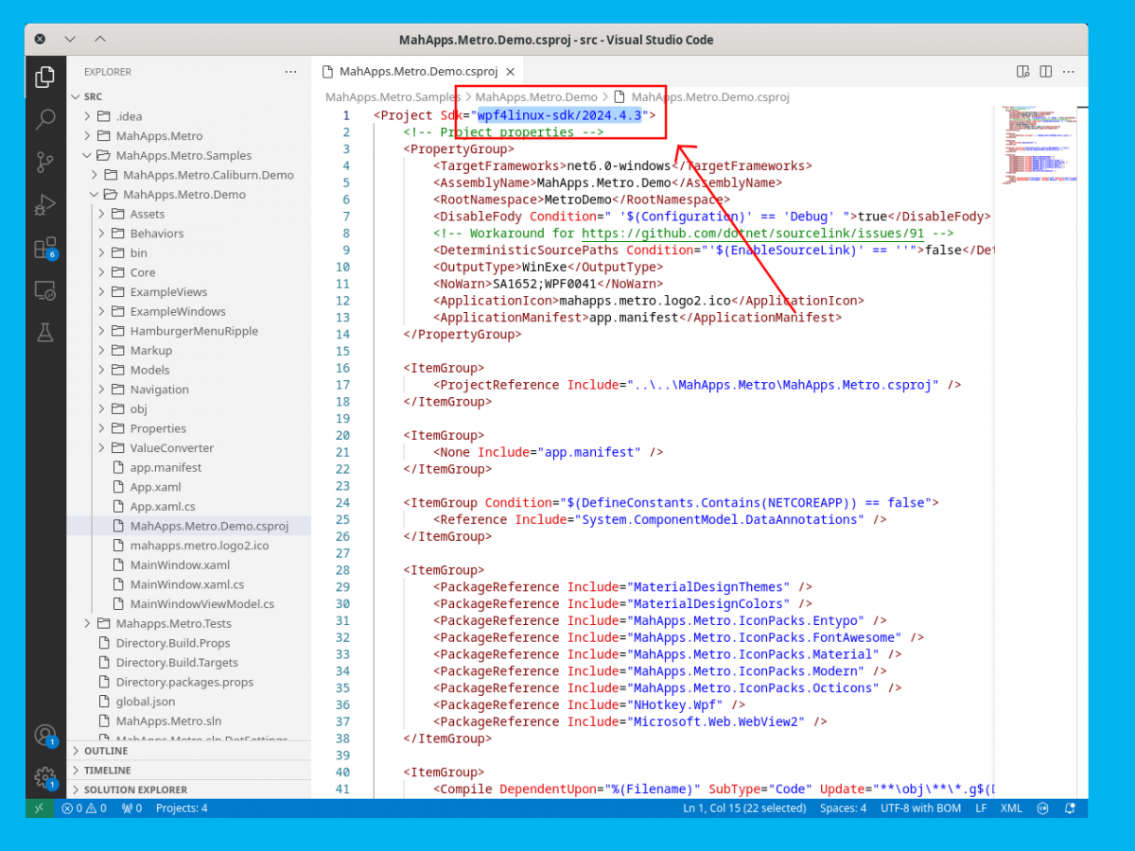Change encoding via UTF-8 with BOM
1135x851 pixels.
click(920, 808)
